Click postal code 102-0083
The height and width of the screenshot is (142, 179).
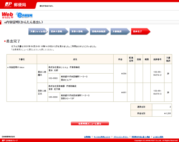pos(53,78)
